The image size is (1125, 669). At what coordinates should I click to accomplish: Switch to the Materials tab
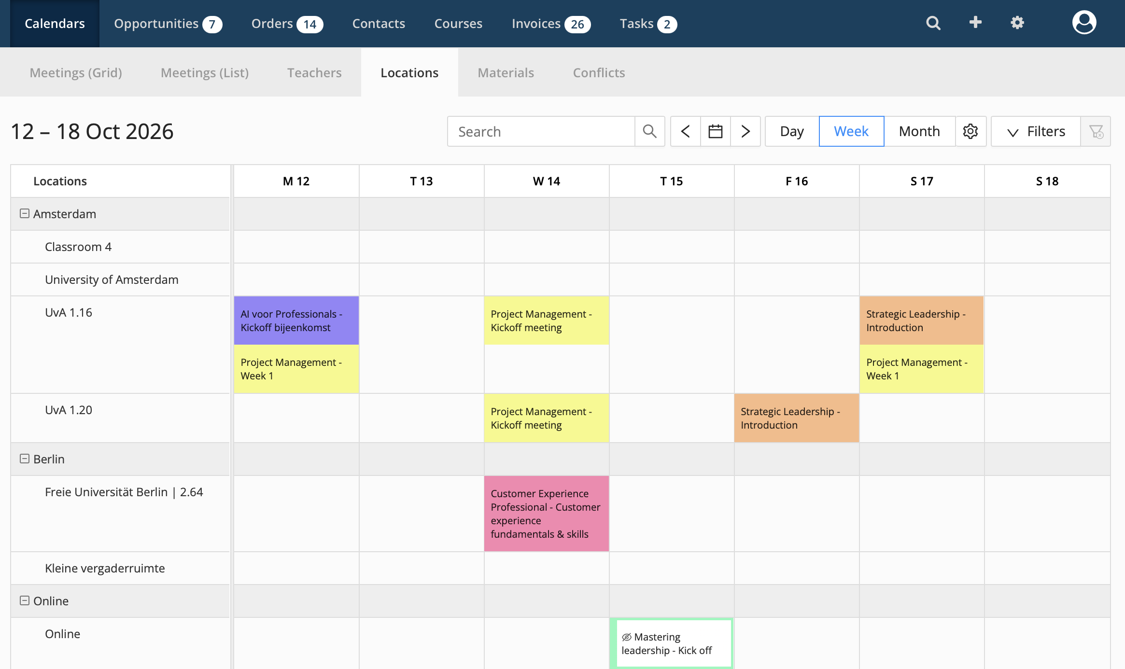(506, 72)
